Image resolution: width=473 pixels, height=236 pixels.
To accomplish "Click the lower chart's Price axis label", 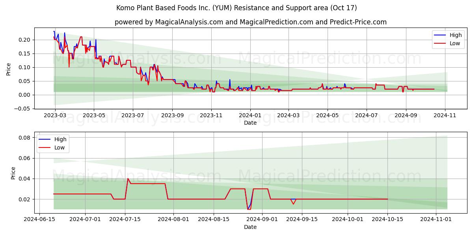I will point(13,173).
